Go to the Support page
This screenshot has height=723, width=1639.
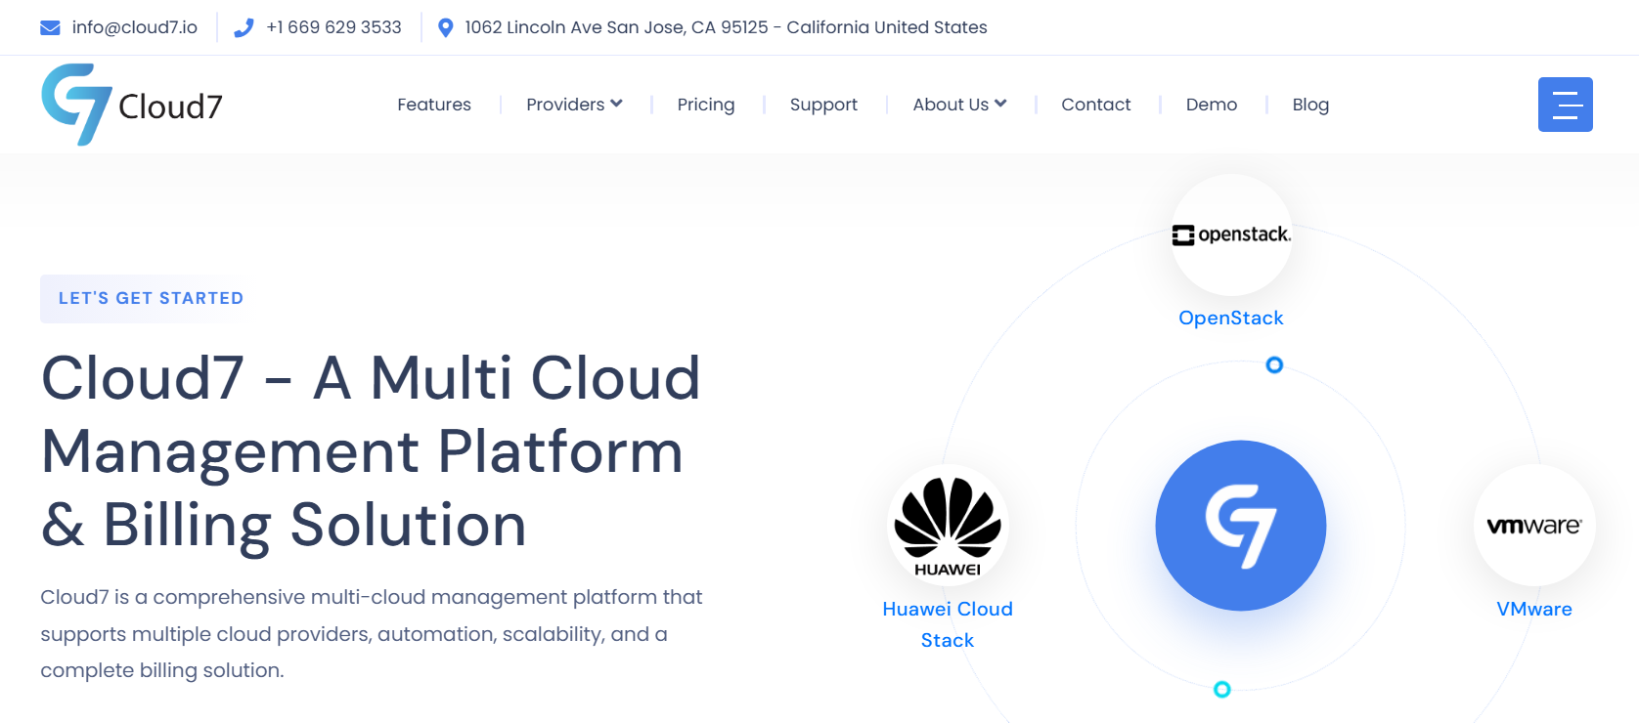point(823,105)
